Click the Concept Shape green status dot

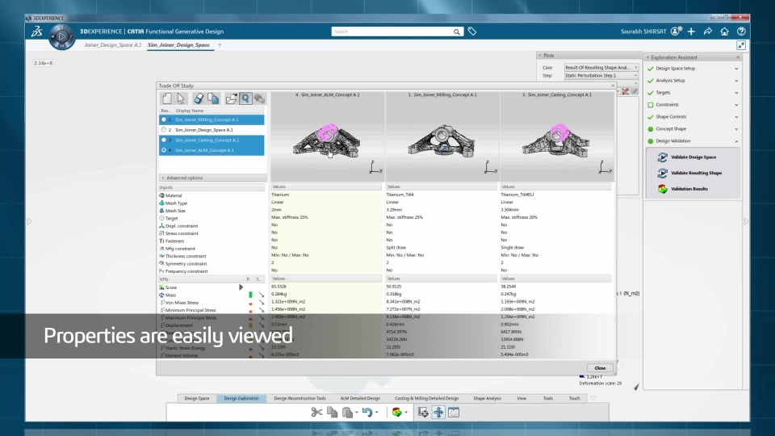pos(651,129)
